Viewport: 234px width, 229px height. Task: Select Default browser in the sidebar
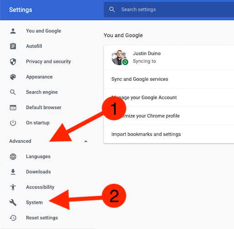44,108
